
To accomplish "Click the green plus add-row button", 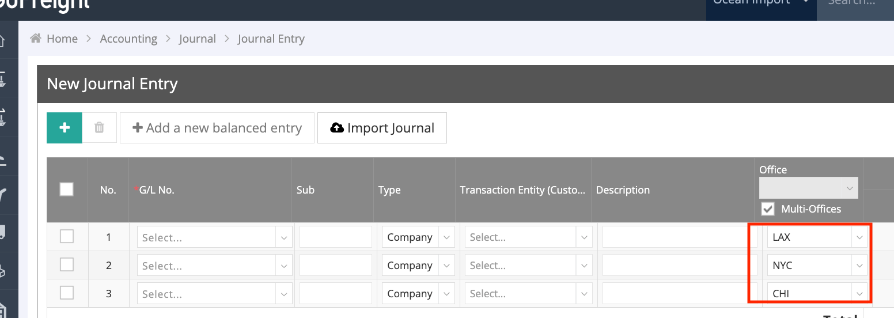I will tap(65, 128).
